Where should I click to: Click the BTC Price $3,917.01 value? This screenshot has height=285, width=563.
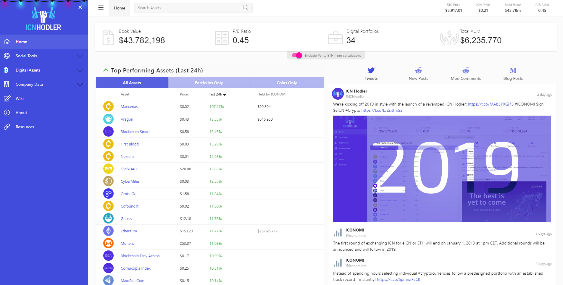coord(454,10)
